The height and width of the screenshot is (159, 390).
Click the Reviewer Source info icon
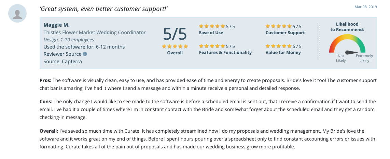coord(85,54)
